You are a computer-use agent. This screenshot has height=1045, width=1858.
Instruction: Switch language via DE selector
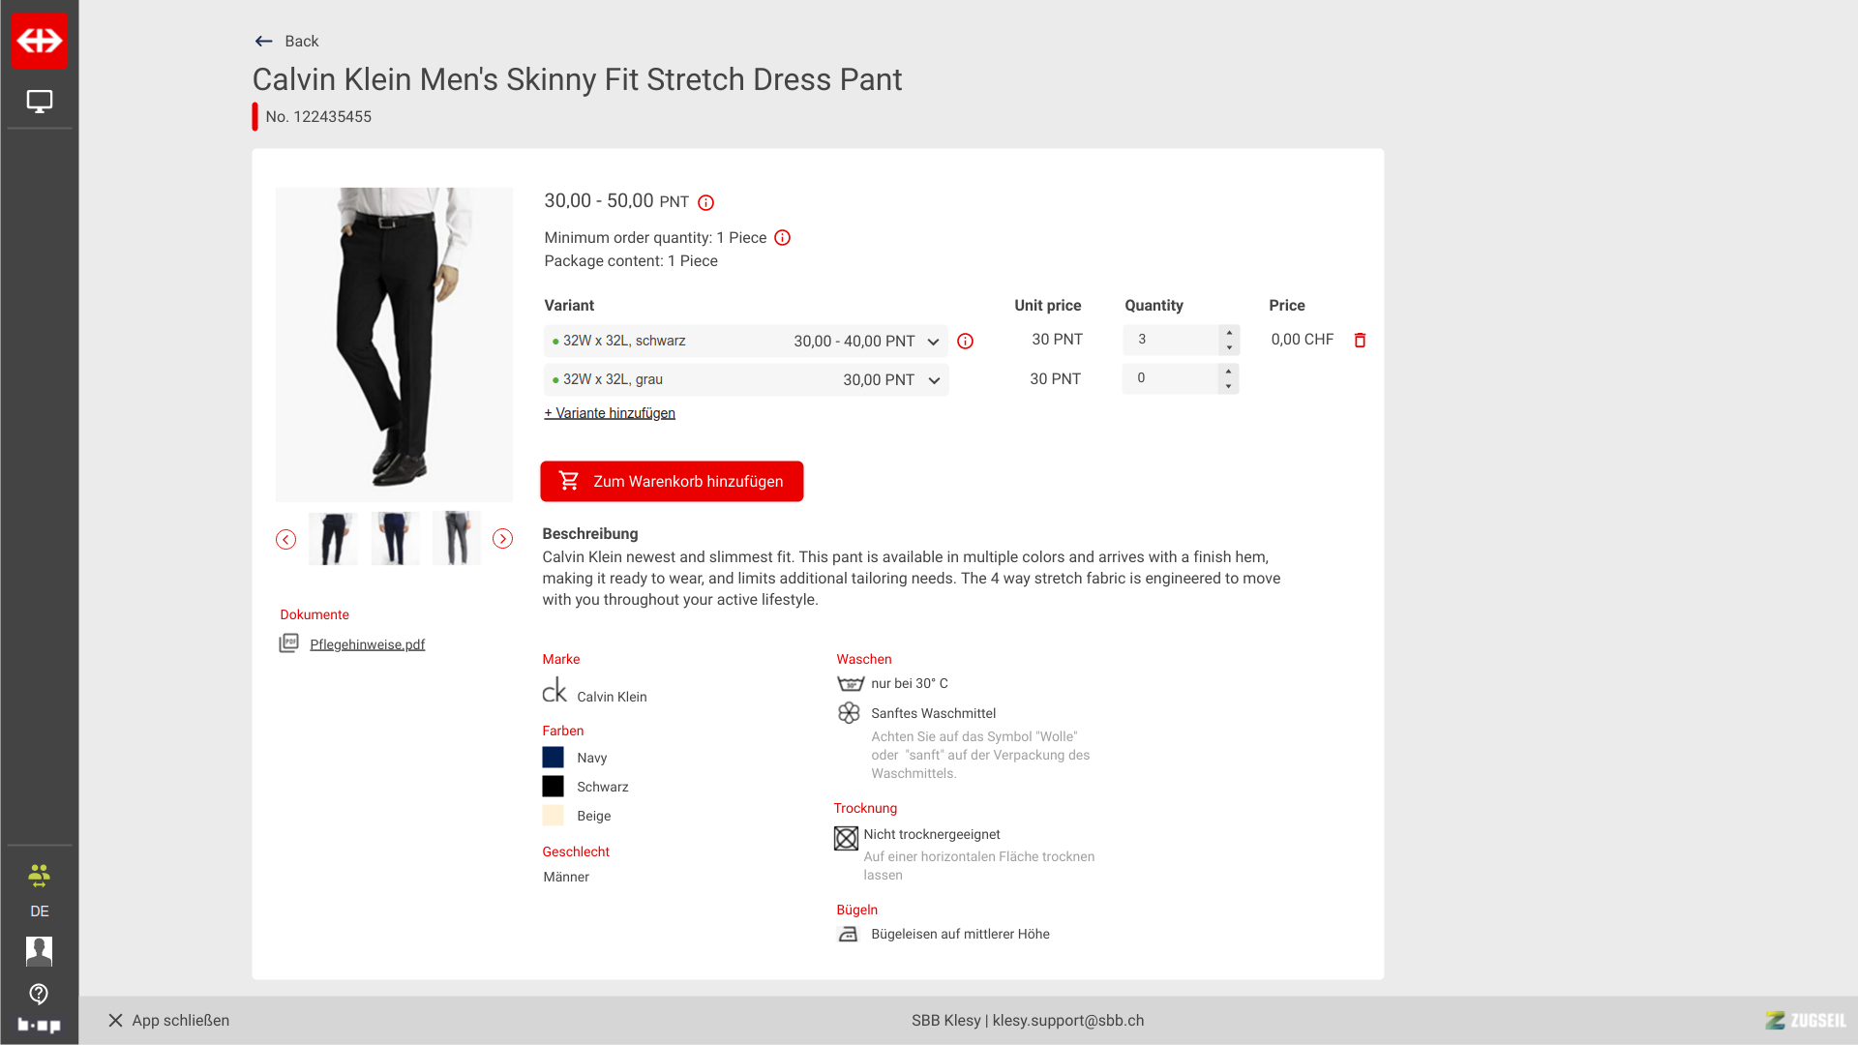pyautogui.click(x=39, y=911)
